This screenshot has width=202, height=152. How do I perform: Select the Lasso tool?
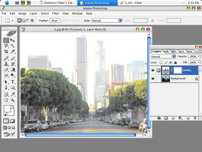[x=6, y=46]
